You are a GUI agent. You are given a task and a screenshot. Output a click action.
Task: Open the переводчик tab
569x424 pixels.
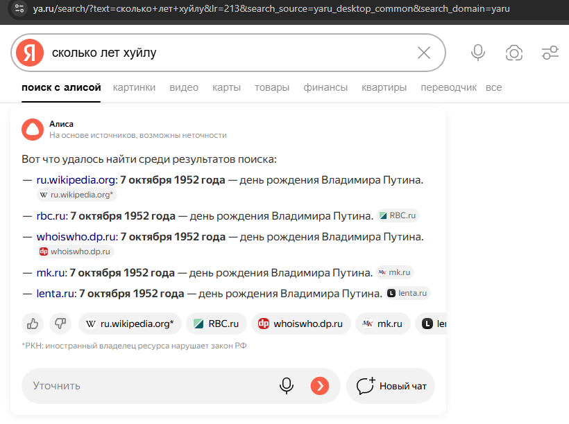pyautogui.click(x=448, y=87)
